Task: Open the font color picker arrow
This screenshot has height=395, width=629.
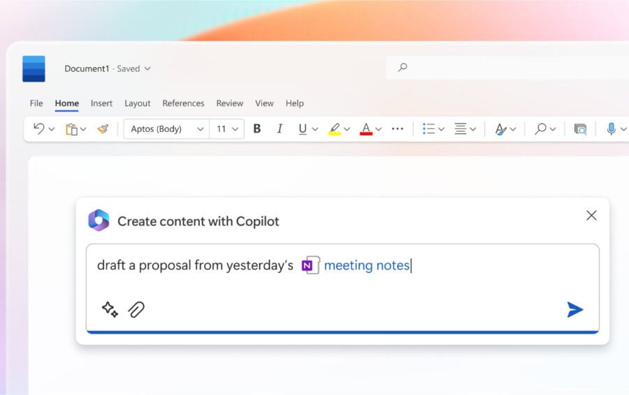Action: tap(378, 129)
